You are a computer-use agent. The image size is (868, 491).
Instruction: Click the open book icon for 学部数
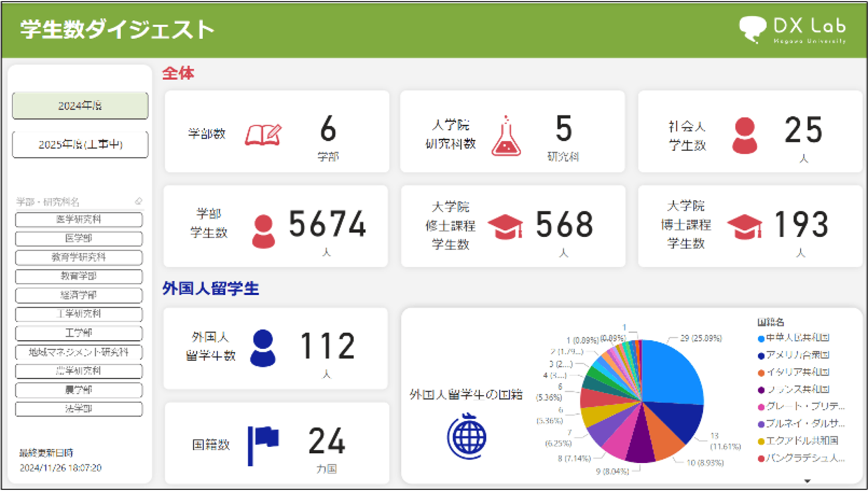263,134
